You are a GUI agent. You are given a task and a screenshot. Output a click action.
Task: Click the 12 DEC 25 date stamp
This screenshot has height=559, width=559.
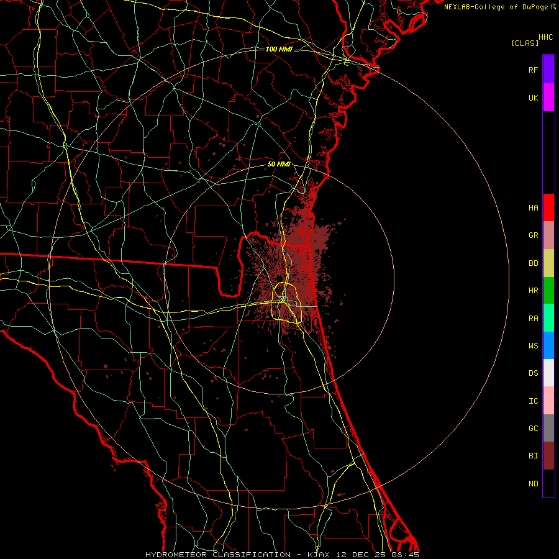[360, 555]
